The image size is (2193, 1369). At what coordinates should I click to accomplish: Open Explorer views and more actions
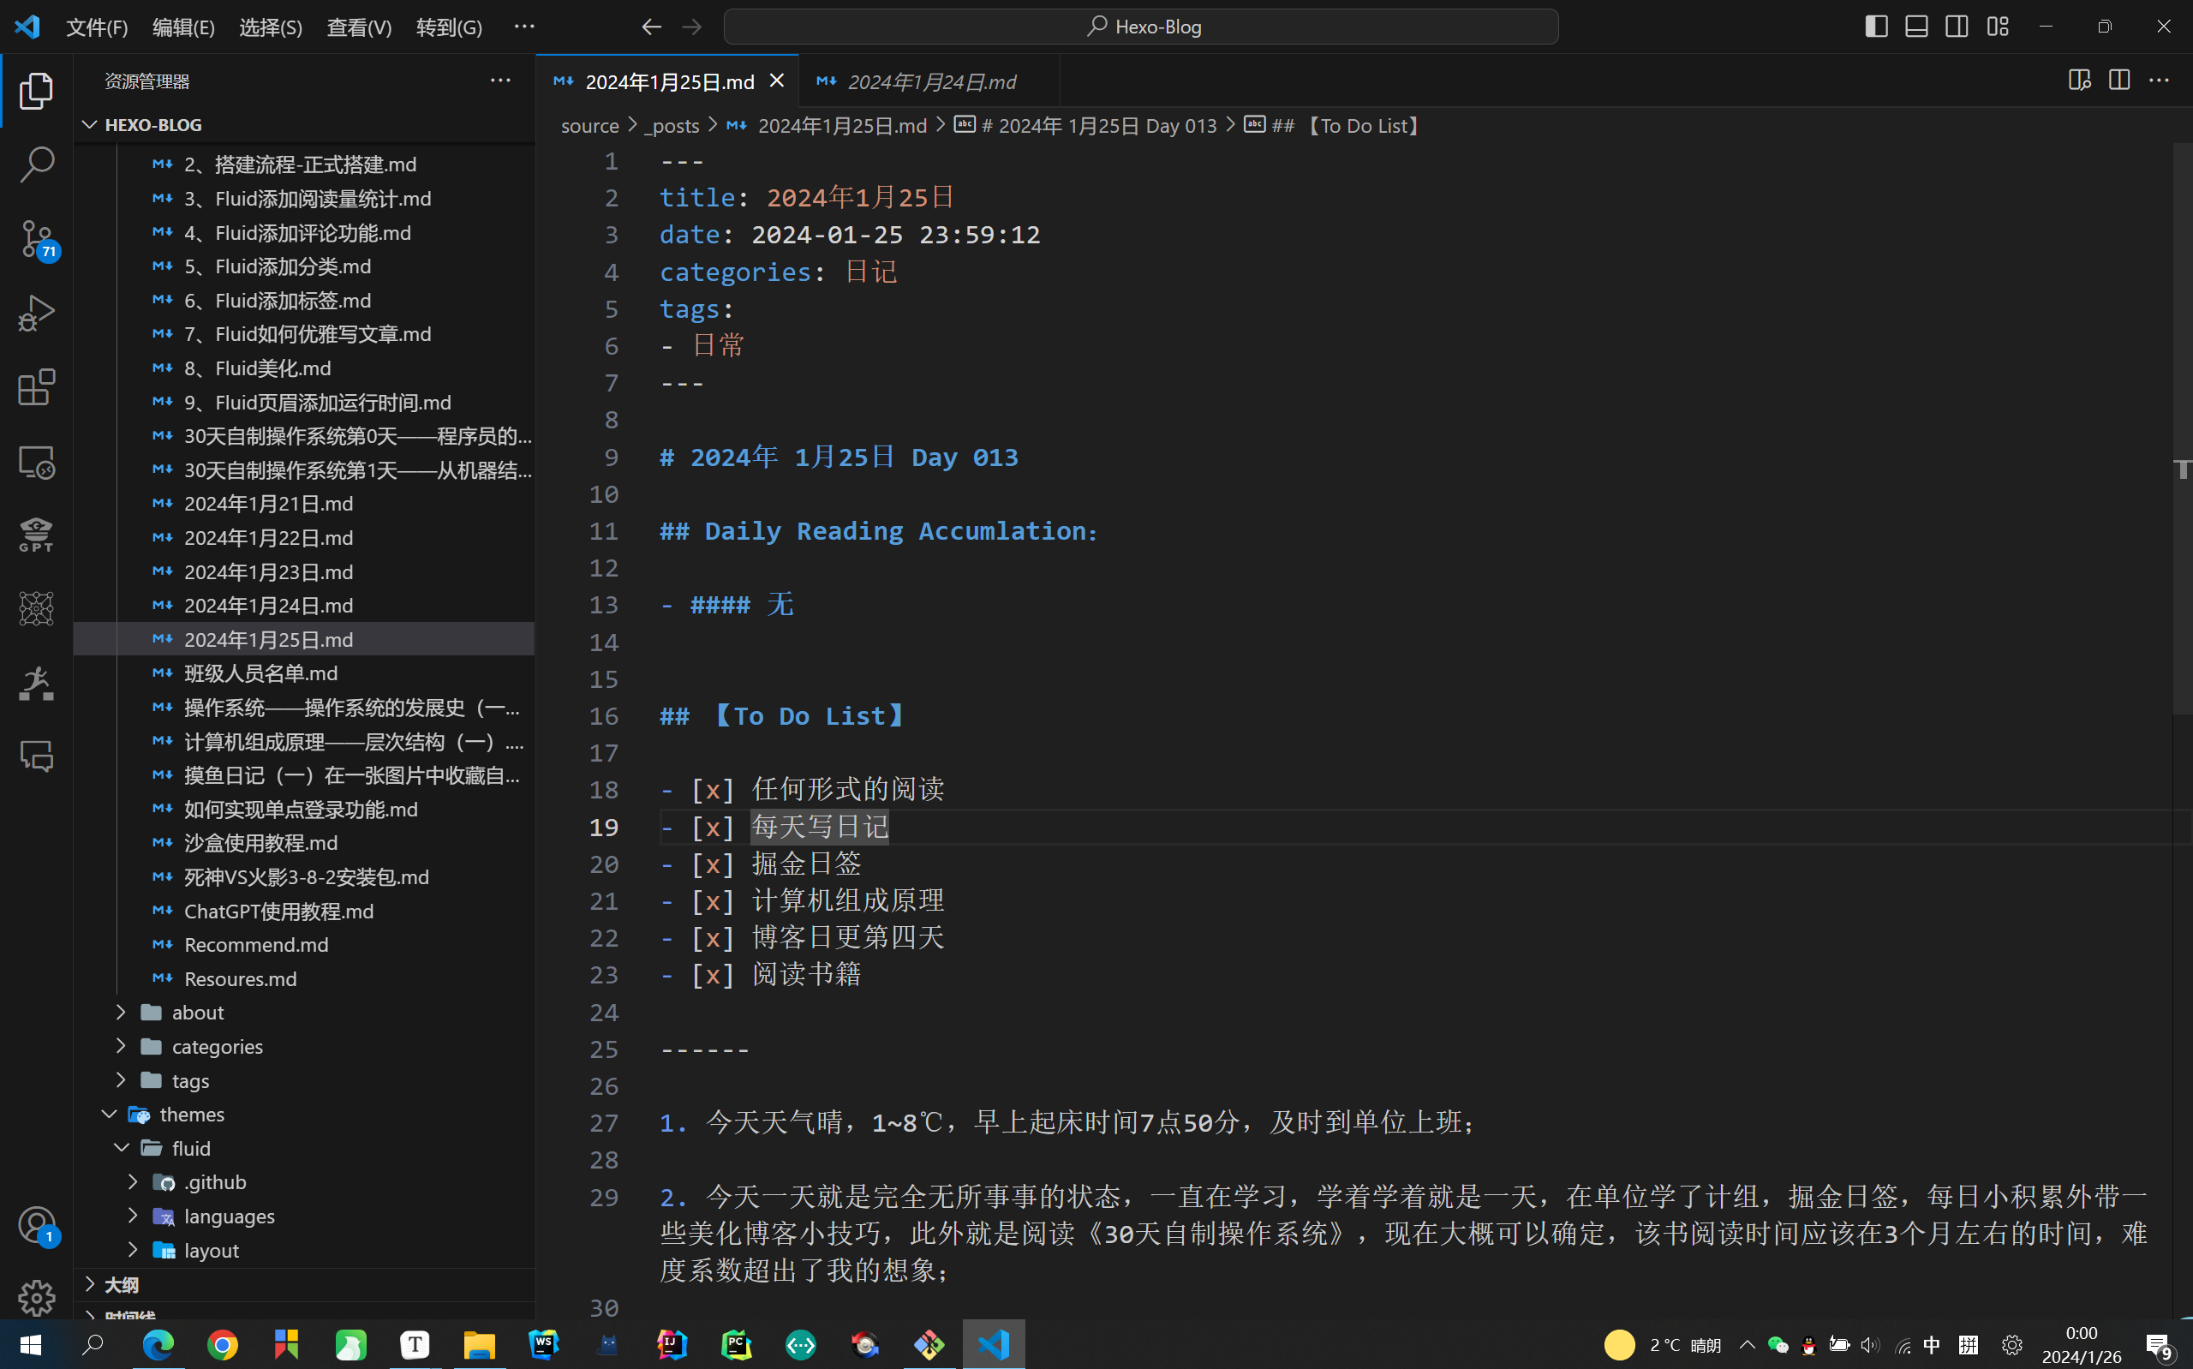pos(500,81)
